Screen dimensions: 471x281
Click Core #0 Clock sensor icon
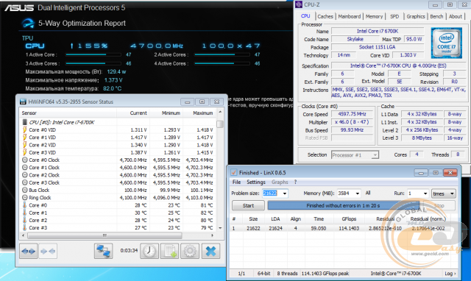pyautogui.click(x=25, y=160)
